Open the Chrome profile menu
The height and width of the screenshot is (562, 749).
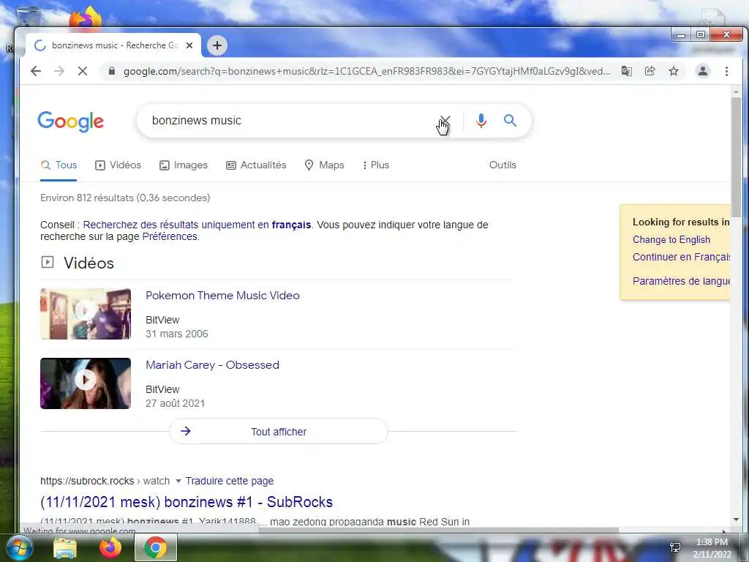coord(703,71)
